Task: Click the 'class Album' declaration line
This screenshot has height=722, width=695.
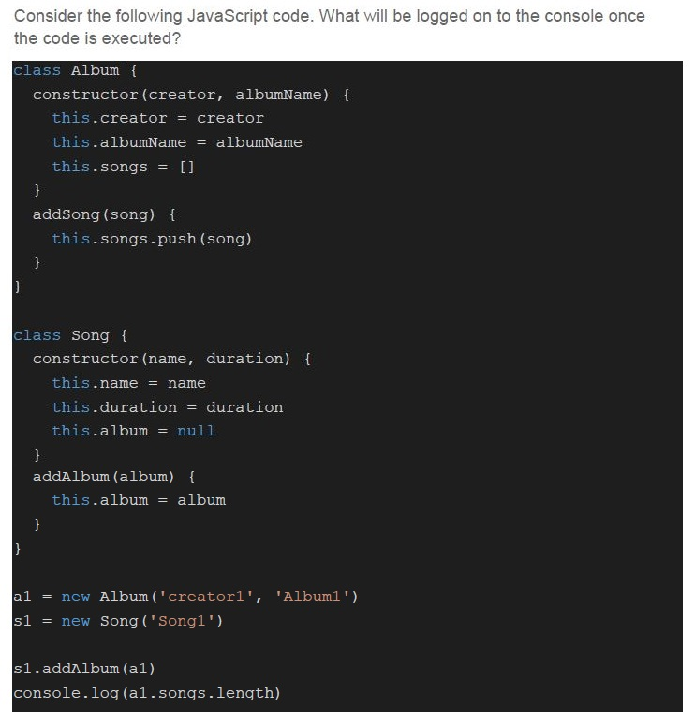Action: click(x=75, y=70)
